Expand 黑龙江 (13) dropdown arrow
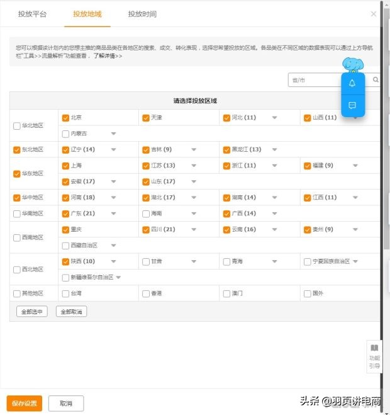 (274, 149)
